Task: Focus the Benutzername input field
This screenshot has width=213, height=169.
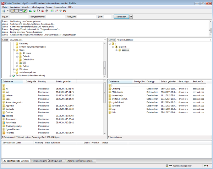Action: 55,17
